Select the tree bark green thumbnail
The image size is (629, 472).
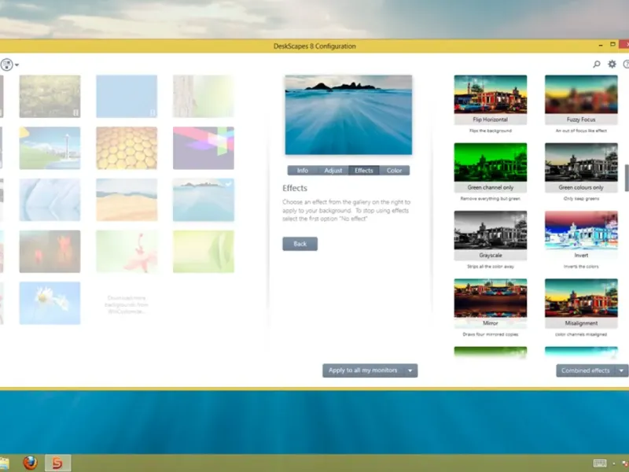[x=204, y=96]
